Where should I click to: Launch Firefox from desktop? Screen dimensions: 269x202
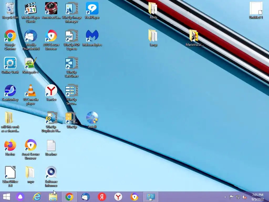[10, 147]
